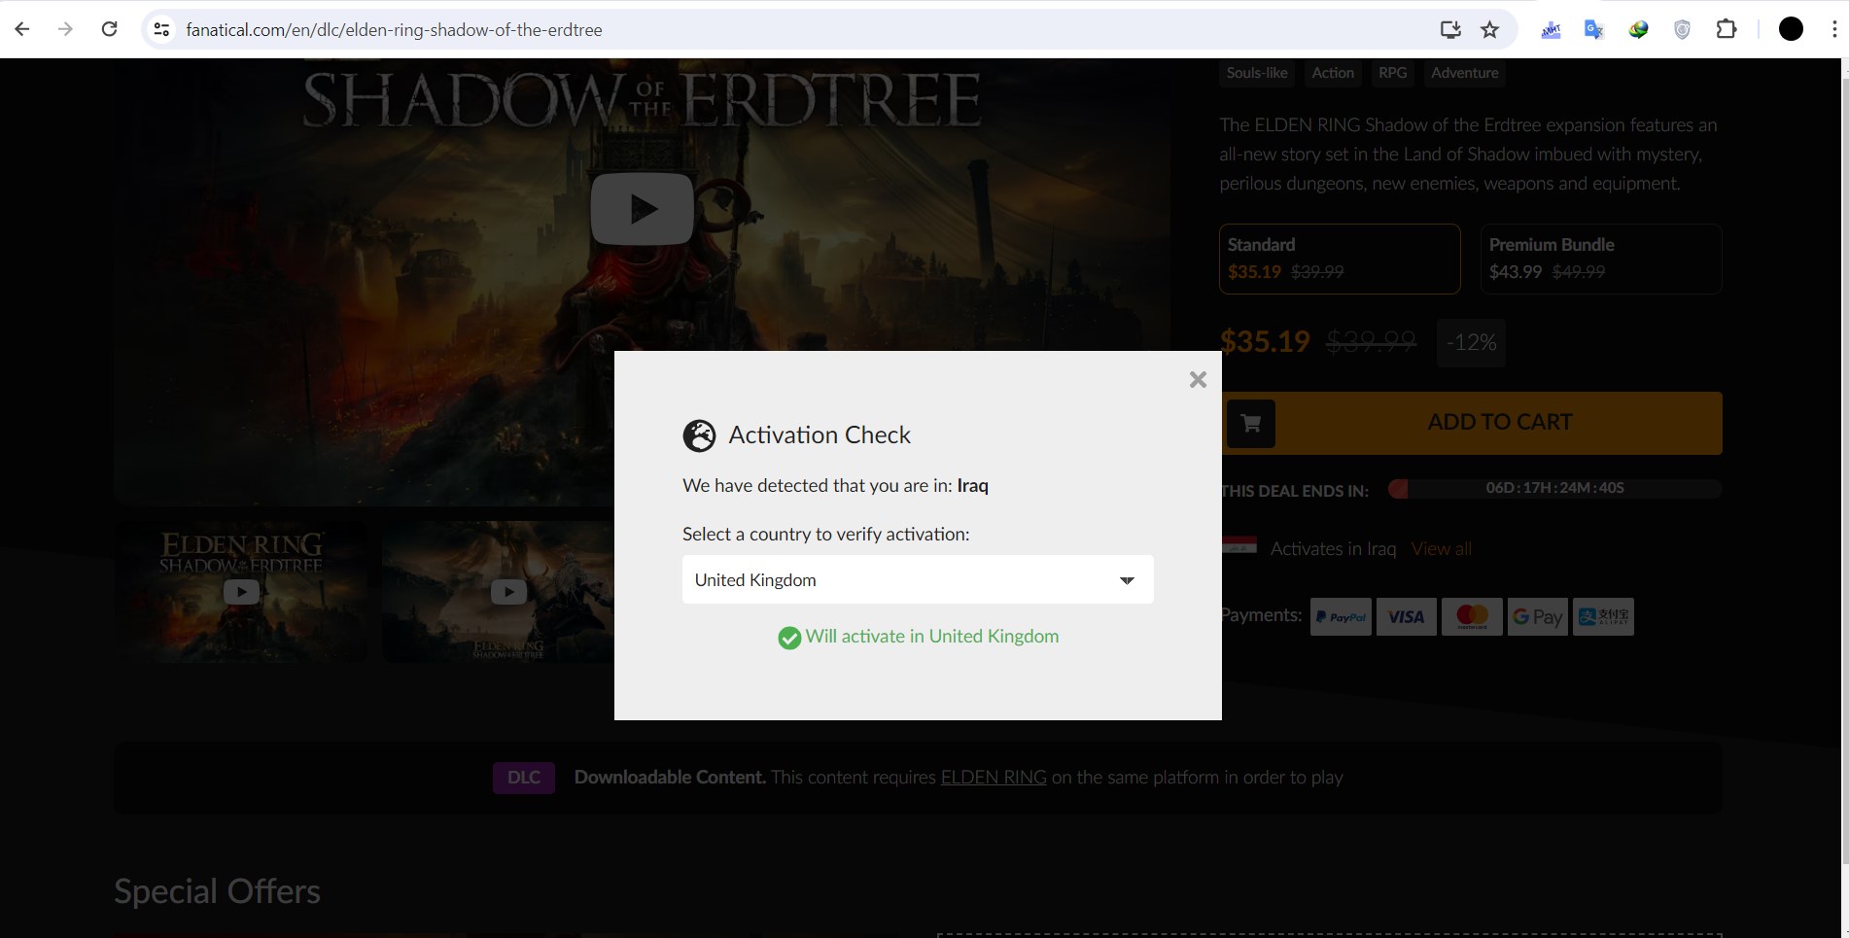Click the address bar URL
1849x938 pixels.
point(394,30)
